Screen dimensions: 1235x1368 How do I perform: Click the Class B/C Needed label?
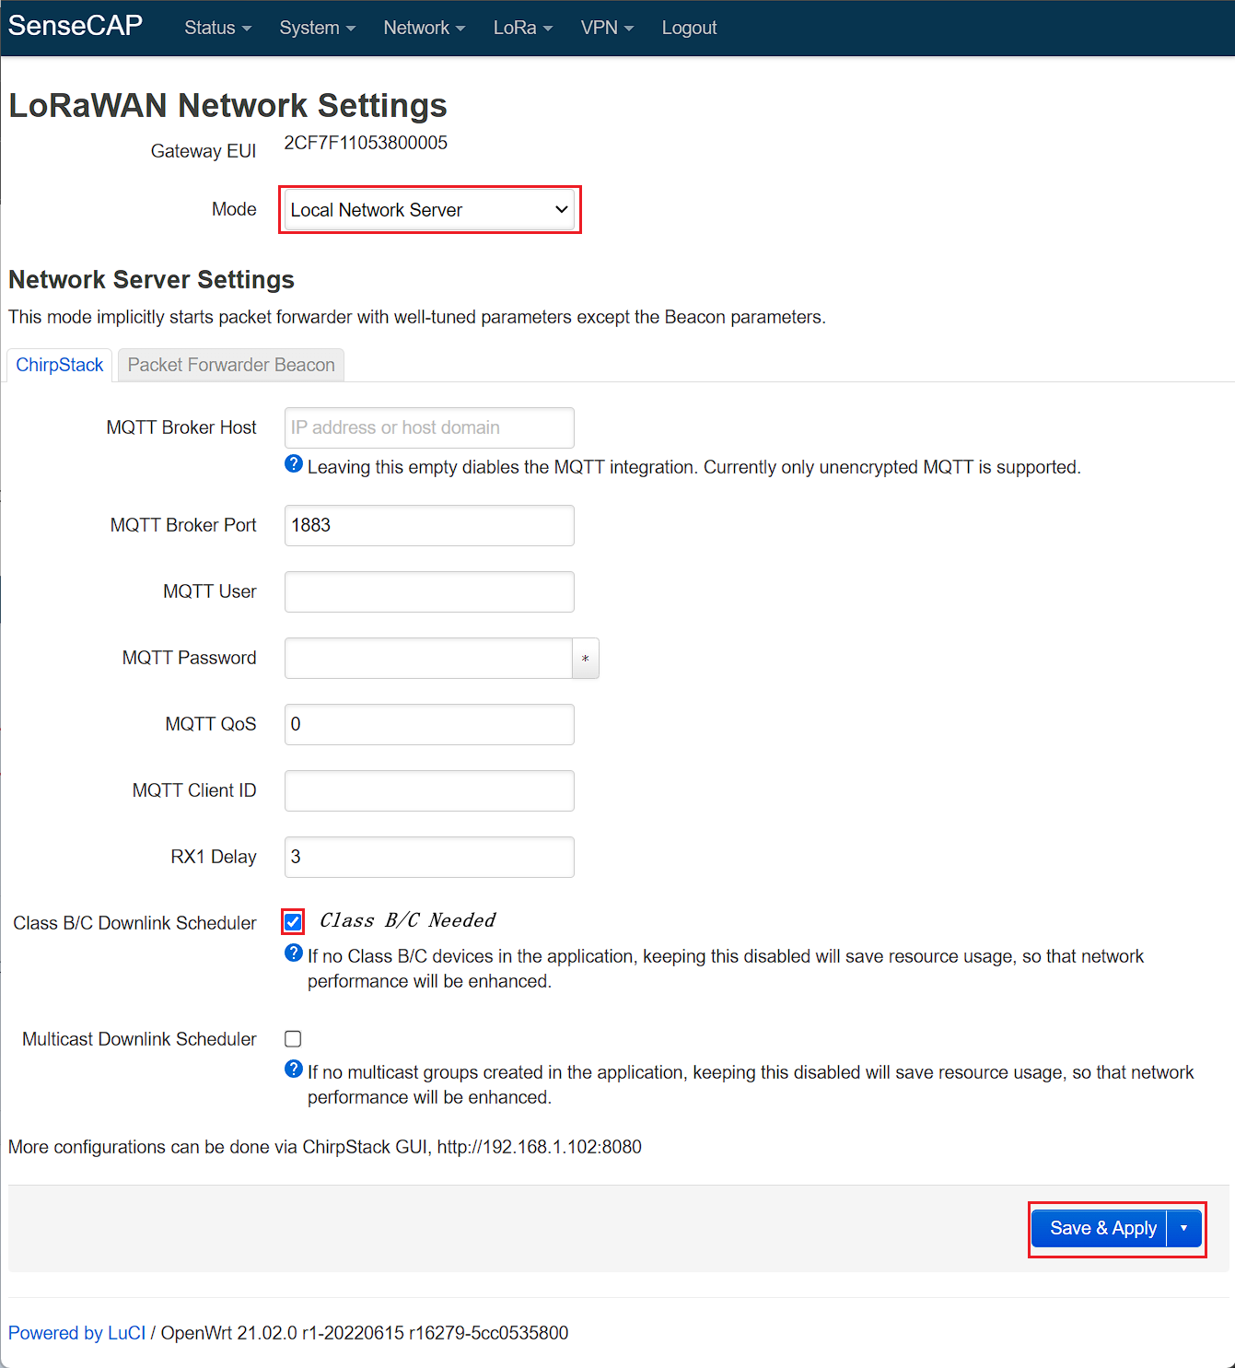pyautogui.click(x=407, y=920)
